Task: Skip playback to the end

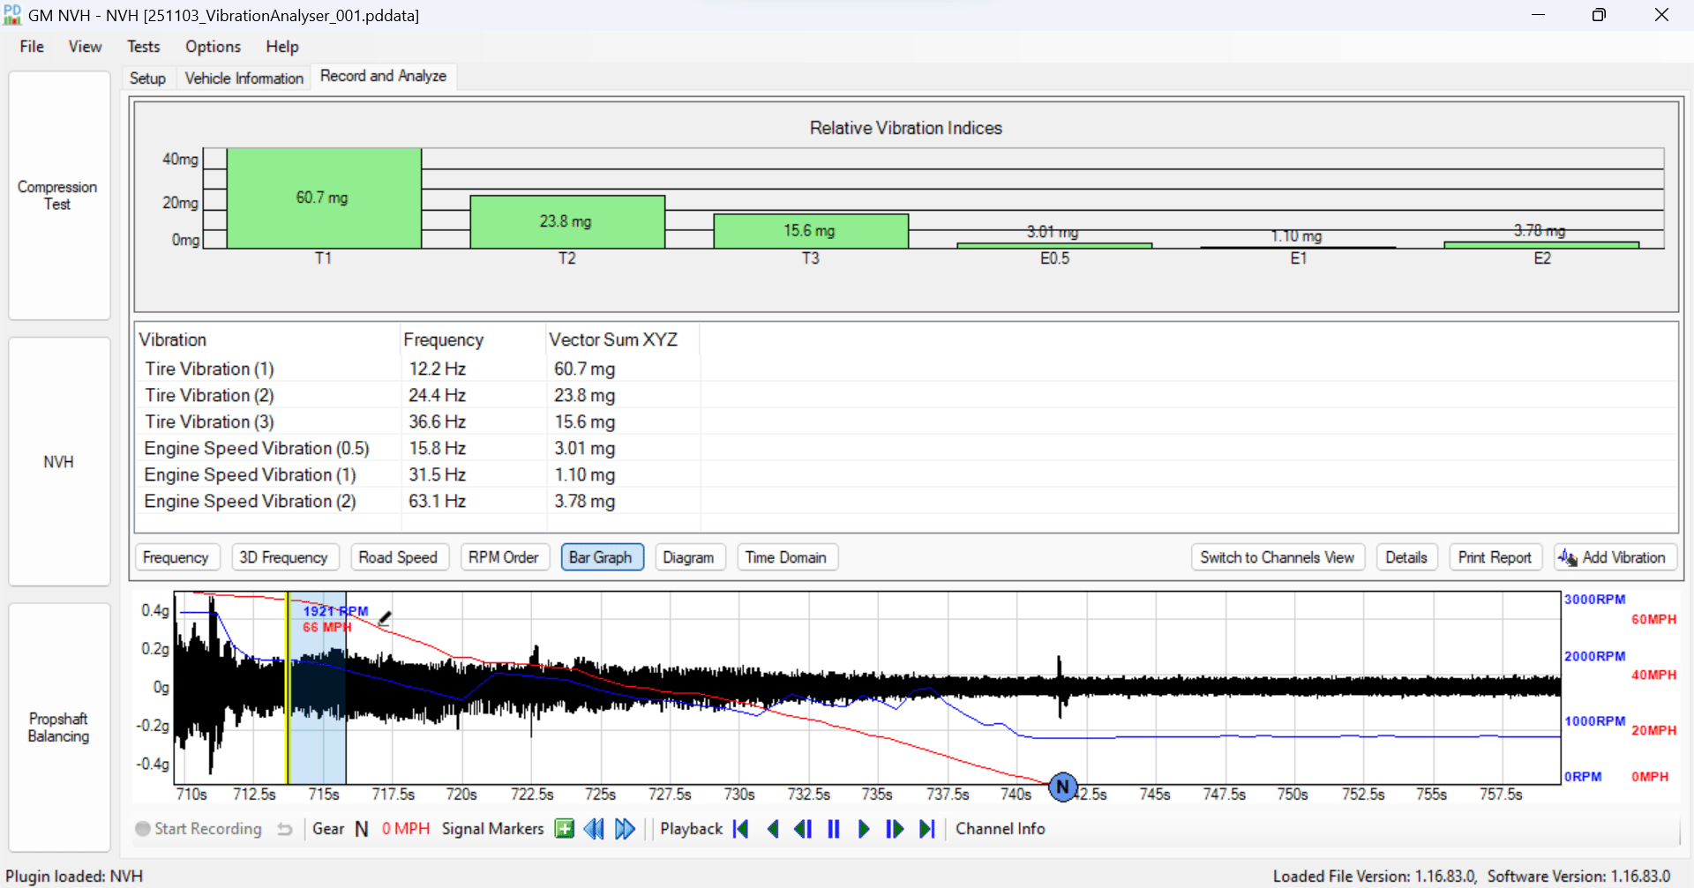Action: (x=926, y=829)
